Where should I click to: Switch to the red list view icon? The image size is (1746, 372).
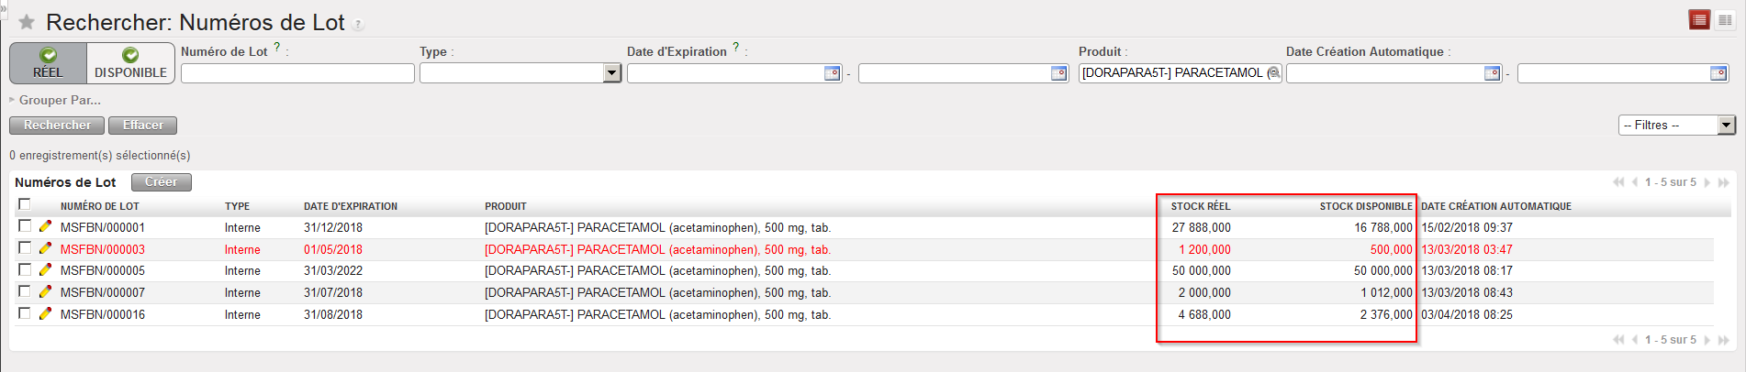pyautogui.click(x=1698, y=20)
